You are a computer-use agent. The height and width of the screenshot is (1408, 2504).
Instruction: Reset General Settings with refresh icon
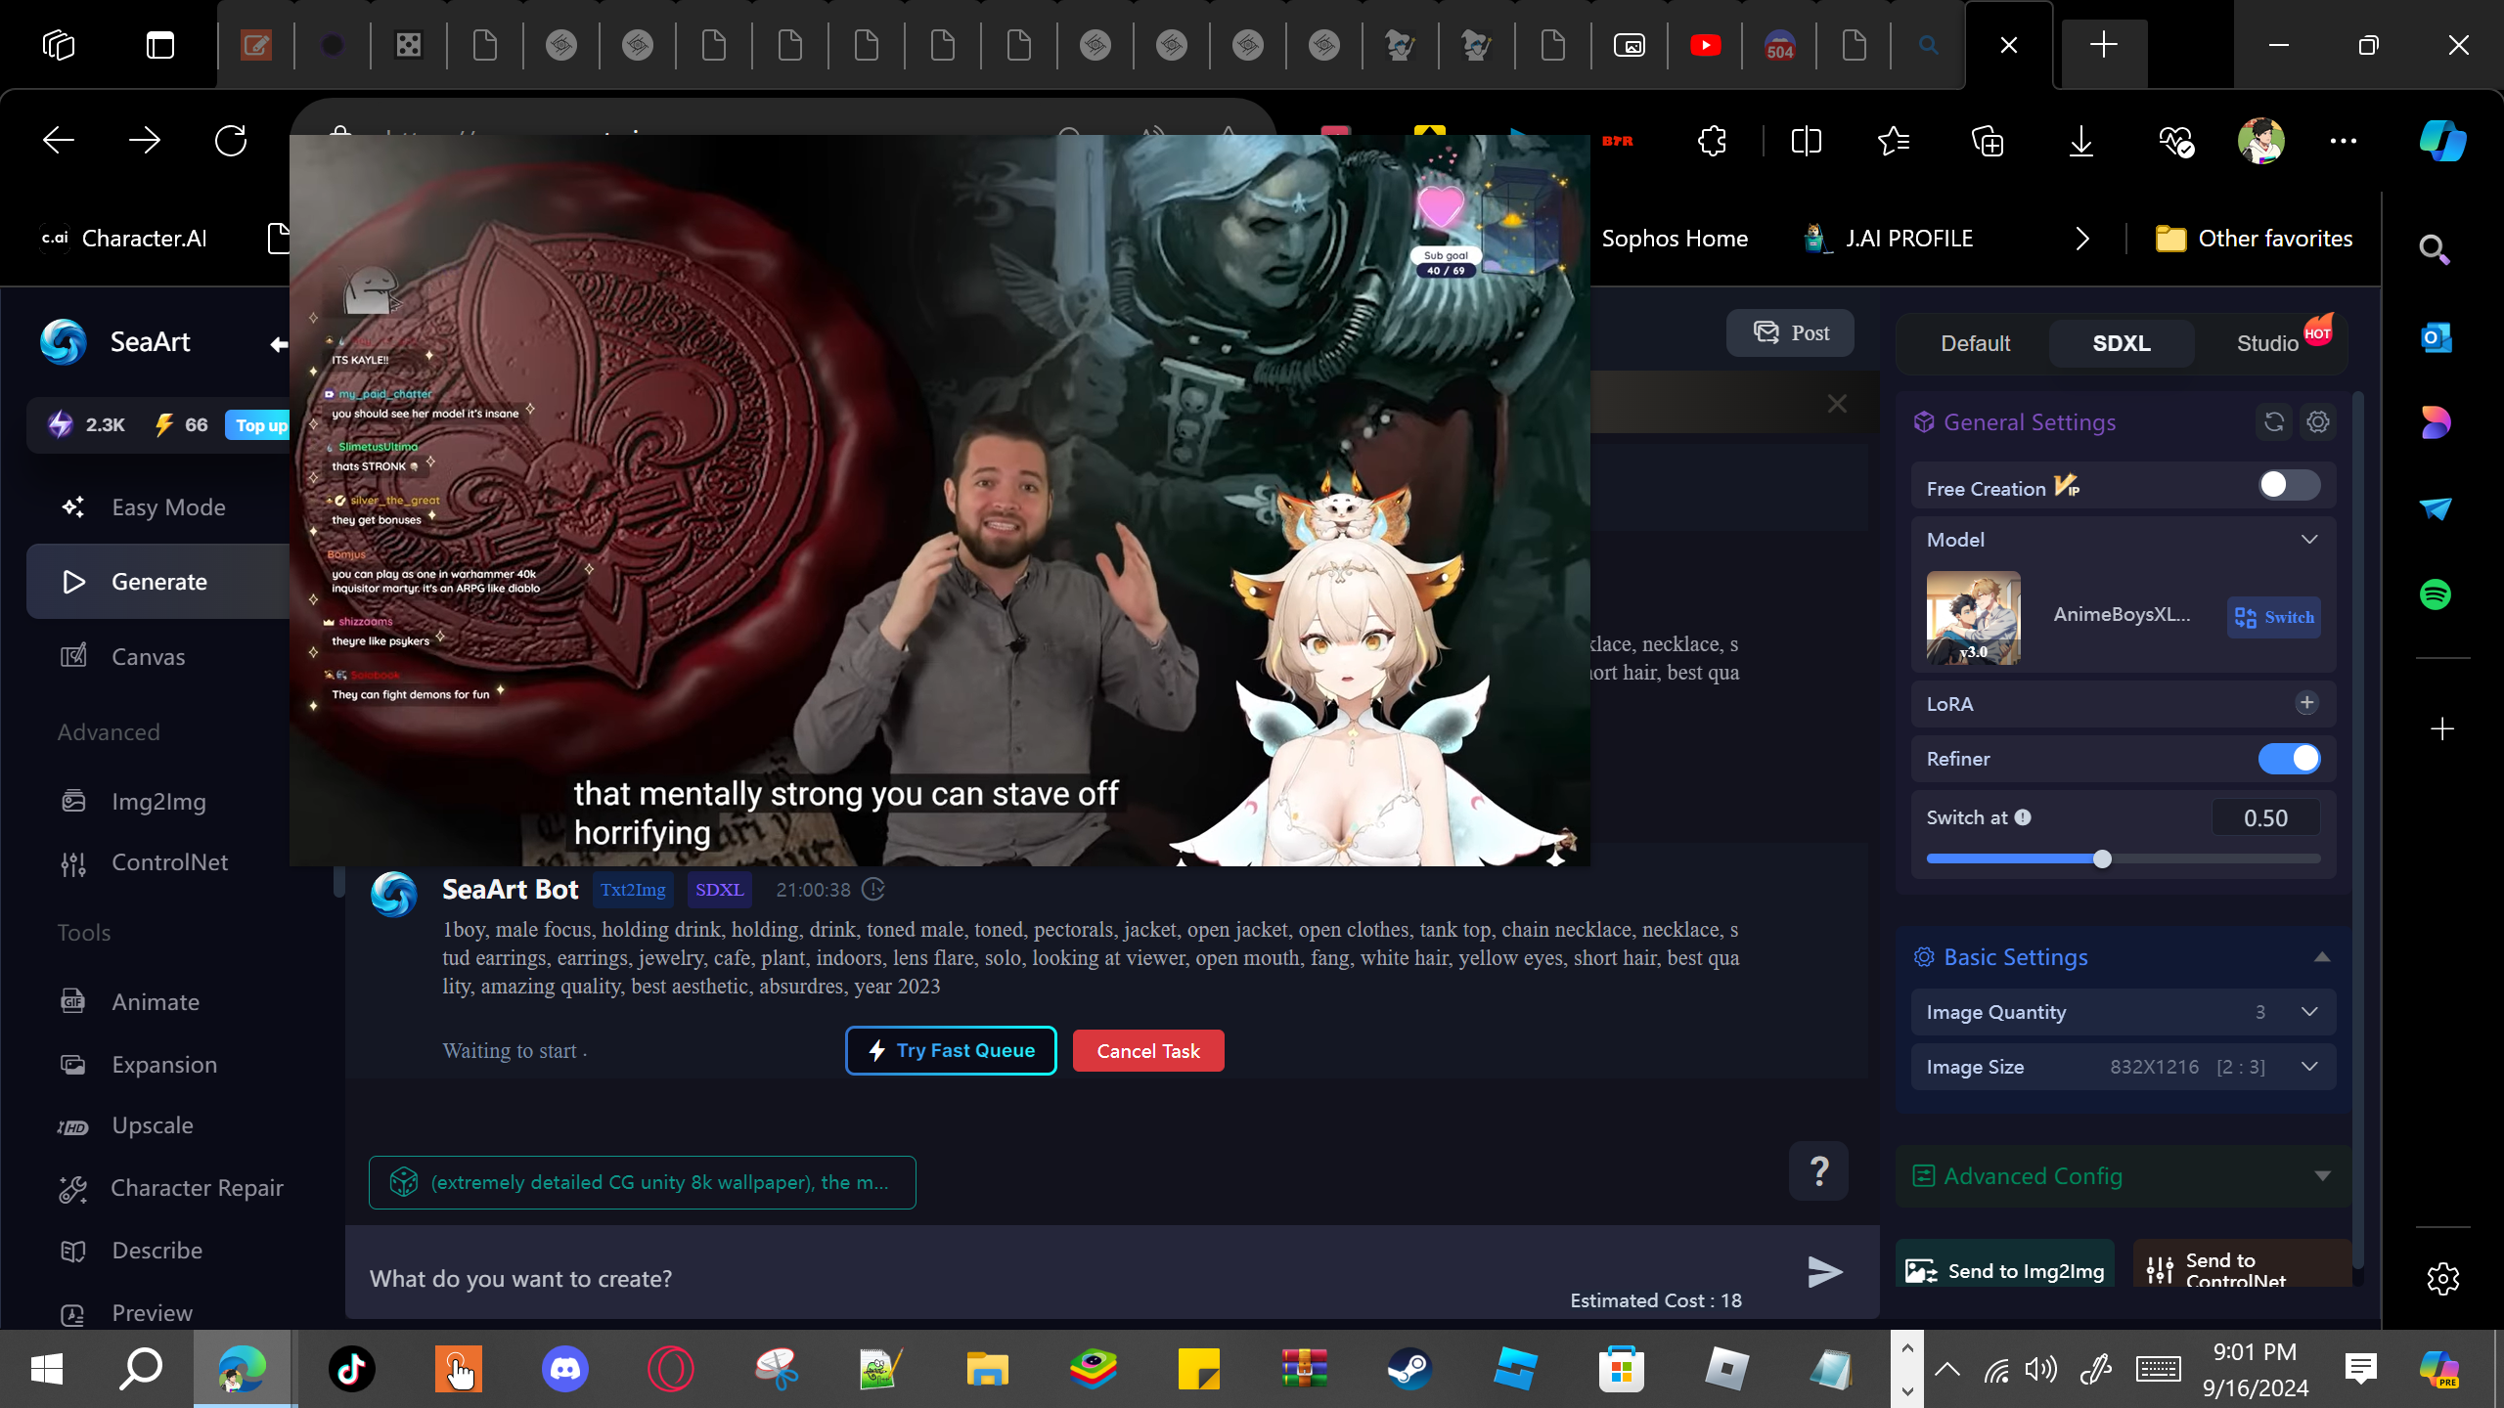coord(2274,422)
